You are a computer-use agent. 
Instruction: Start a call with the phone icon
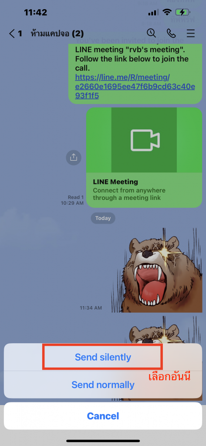171,33
